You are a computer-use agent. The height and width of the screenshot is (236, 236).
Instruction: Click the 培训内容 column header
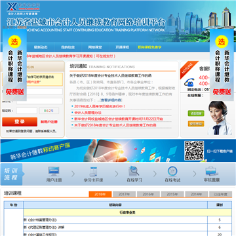click(x=115, y=205)
